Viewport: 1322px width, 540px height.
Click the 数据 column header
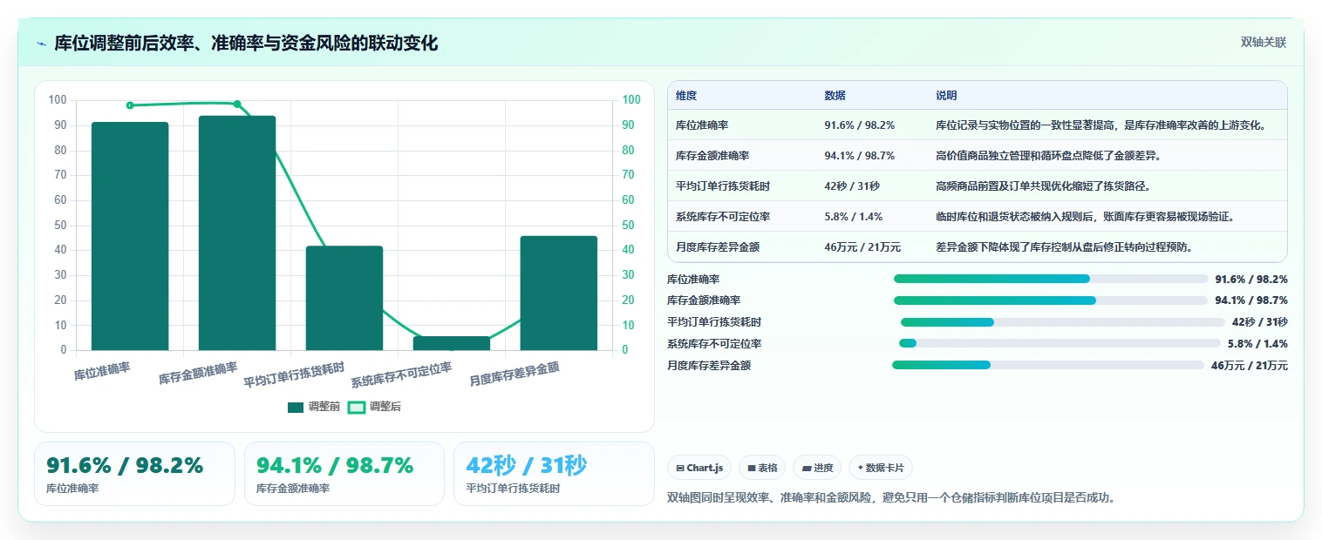coord(835,96)
